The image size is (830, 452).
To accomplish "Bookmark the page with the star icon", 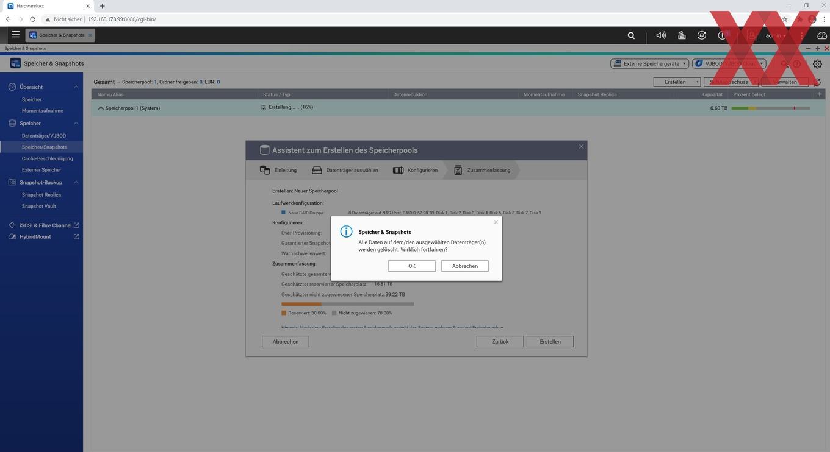I will (785, 19).
